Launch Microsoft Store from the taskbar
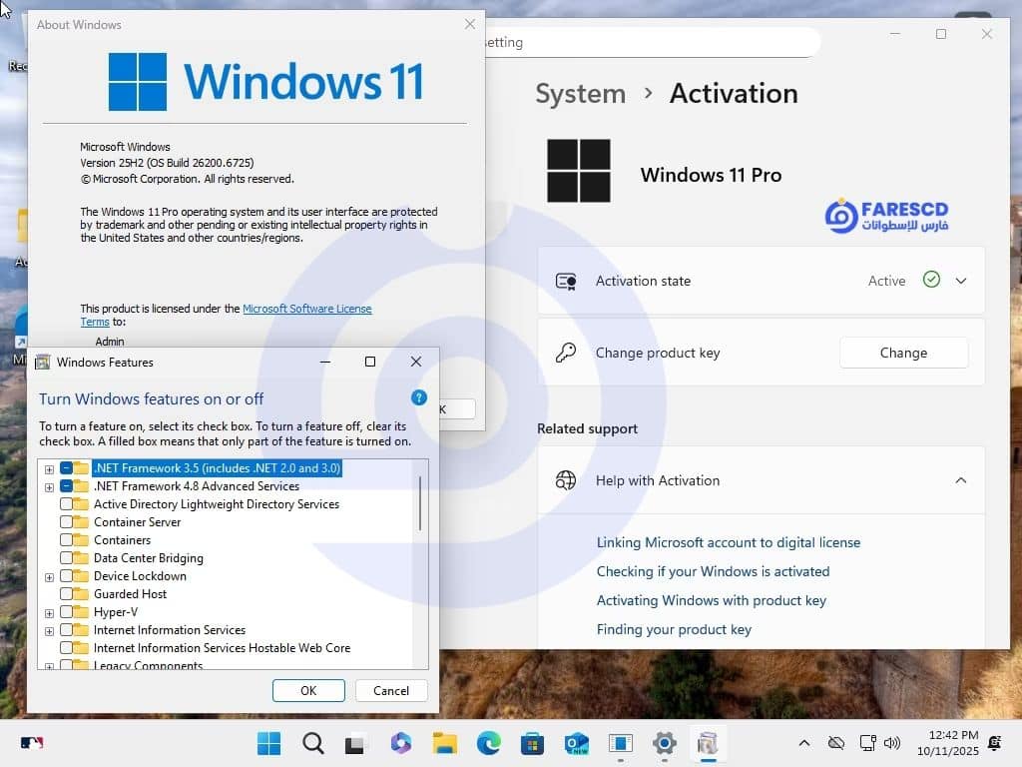1022x767 pixels. (x=532, y=743)
